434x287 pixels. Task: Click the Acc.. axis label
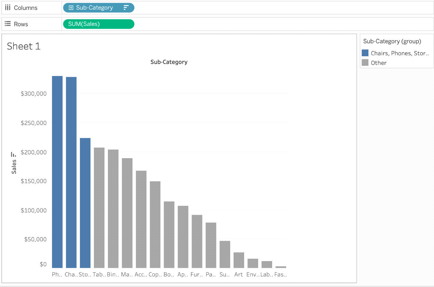point(141,274)
